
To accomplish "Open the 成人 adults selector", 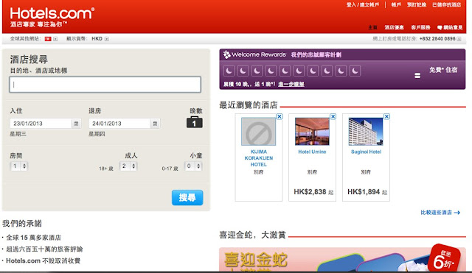I will coord(128,166).
